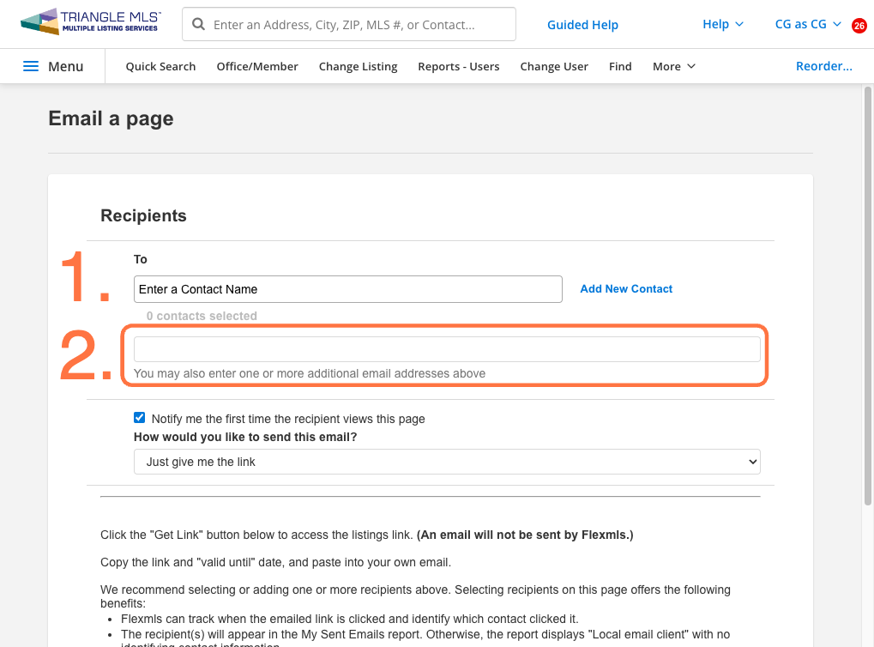Screen dimensions: 874x647
Task: Open the CG as CG account dropdown
Action: (808, 24)
